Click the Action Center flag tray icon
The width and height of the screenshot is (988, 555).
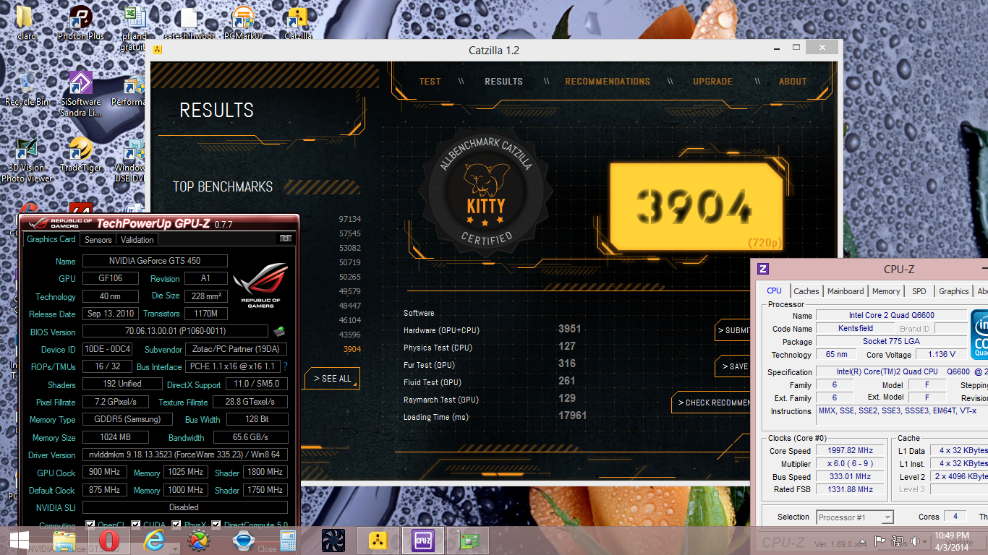click(880, 541)
